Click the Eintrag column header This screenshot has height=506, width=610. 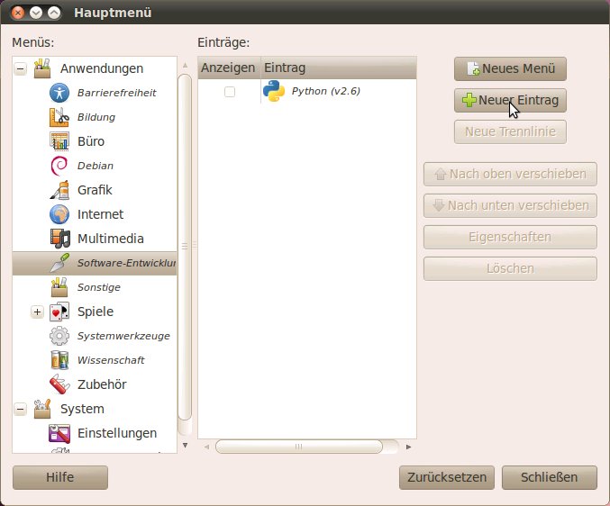[x=338, y=68]
